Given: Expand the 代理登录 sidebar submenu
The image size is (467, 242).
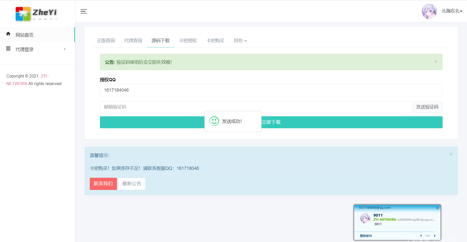Looking at the screenshot, I should tap(65, 49).
